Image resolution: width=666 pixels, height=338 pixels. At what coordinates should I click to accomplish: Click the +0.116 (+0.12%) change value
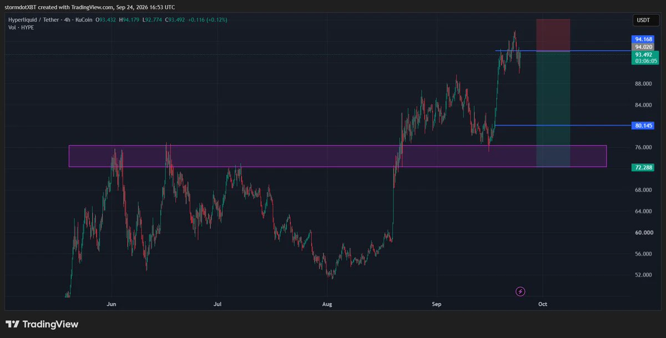click(x=206, y=20)
